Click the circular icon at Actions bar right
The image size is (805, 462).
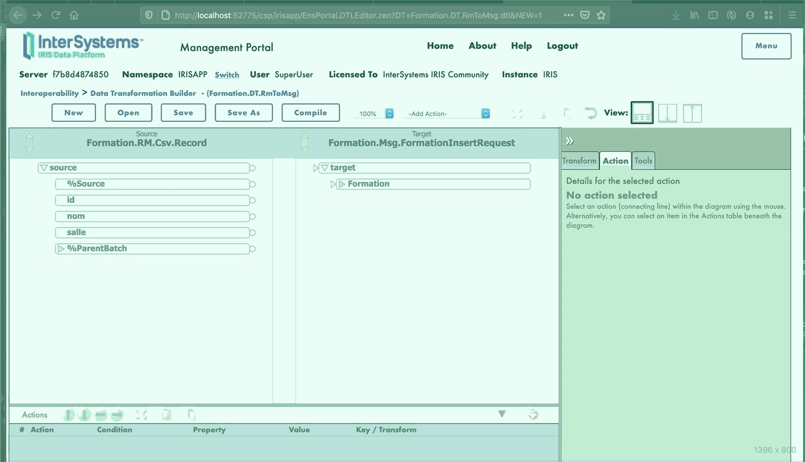coord(533,414)
